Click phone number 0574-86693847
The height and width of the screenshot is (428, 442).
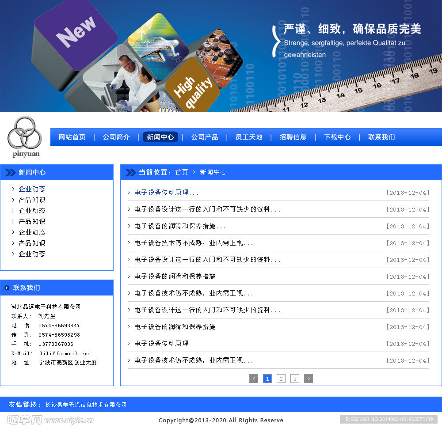(x=59, y=326)
